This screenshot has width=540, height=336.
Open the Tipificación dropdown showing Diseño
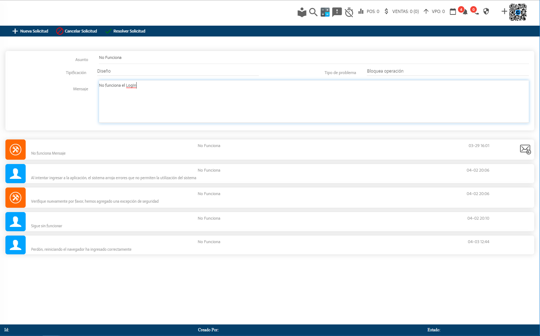tap(178, 71)
